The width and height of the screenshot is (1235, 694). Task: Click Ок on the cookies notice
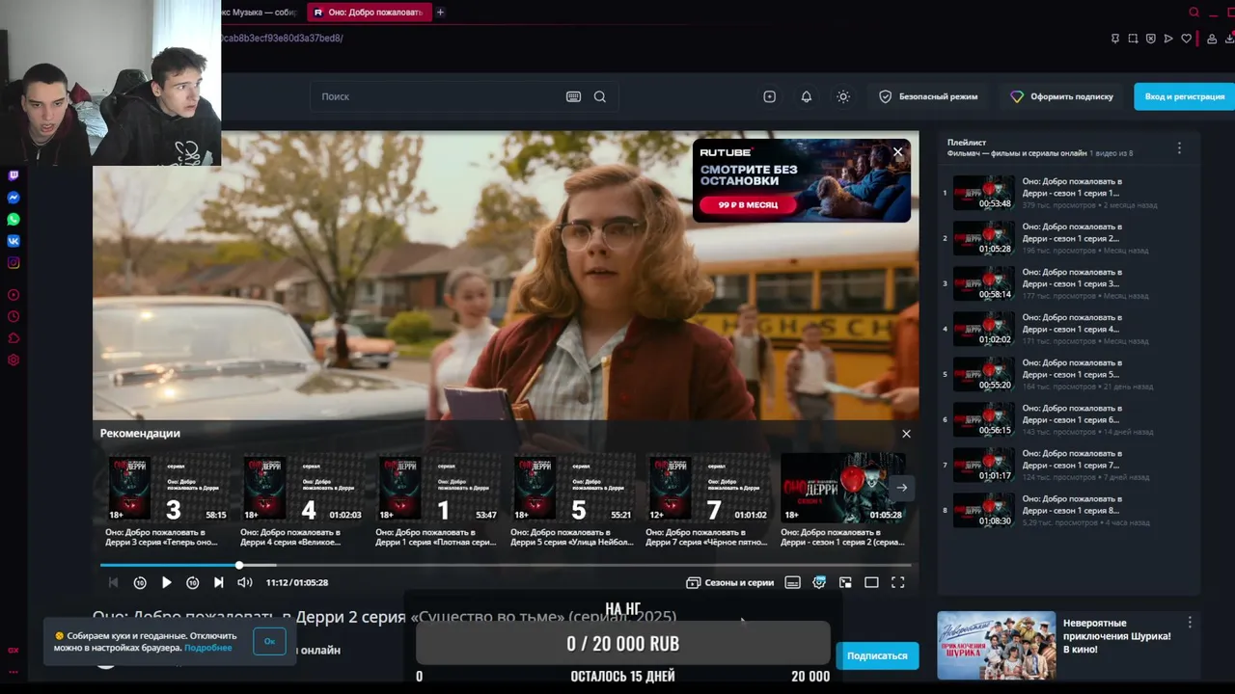(x=269, y=641)
